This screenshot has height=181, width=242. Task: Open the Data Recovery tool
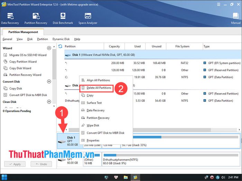[x=10, y=19]
